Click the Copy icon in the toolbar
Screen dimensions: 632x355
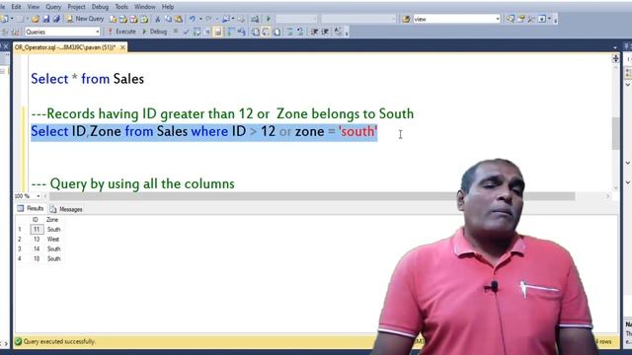168,19
